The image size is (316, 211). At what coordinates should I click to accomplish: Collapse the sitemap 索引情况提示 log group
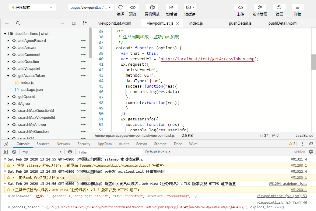point(5,159)
